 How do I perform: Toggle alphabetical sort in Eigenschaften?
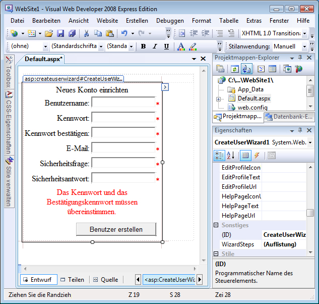[x=230, y=156]
